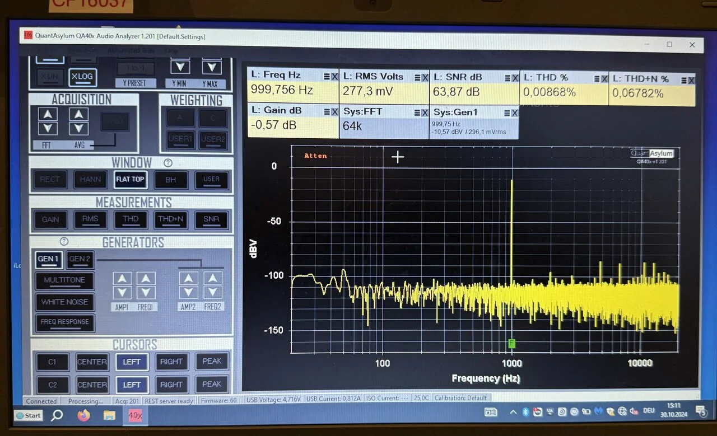Enable the GEN 2 generator
This screenshot has height=436, width=717.
click(80, 259)
